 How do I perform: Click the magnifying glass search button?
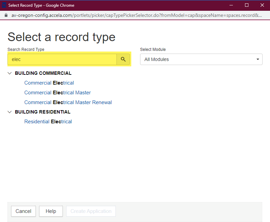tap(123, 59)
